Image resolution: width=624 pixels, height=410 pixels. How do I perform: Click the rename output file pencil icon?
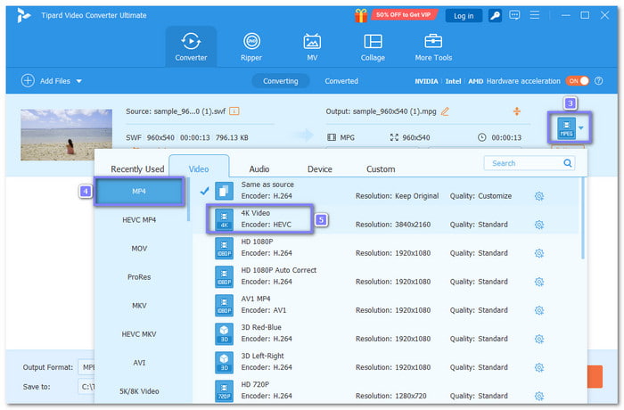click(445, 111)
